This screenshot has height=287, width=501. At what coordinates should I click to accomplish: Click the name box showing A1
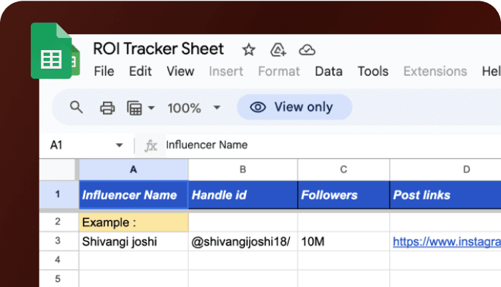[x=87, y=145]
